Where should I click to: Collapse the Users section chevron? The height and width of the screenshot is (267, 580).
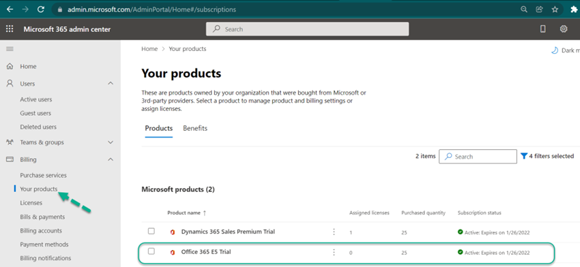pyautogui.click(x=111, y=84)
